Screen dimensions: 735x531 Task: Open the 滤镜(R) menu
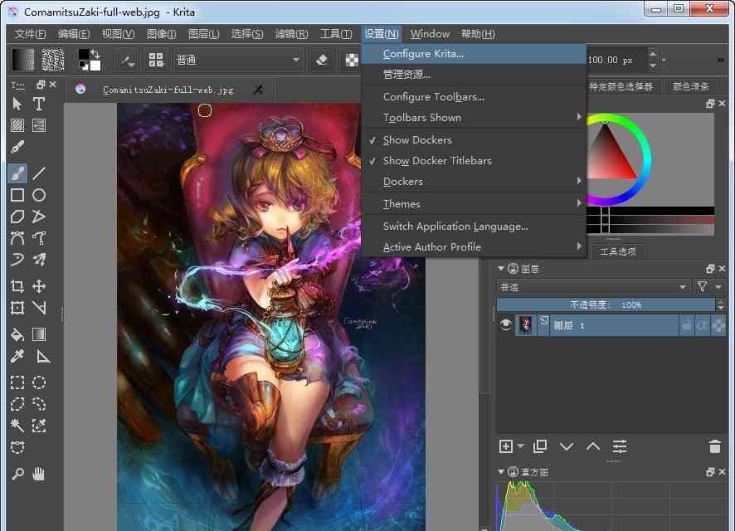(x=291, y=34)
